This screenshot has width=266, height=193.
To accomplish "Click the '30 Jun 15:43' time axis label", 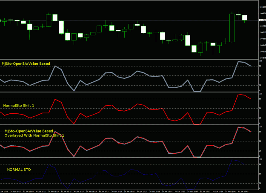I will coord(243,191).
